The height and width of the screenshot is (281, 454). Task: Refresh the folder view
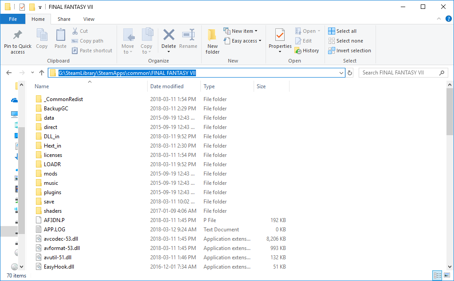coord(350,73)
